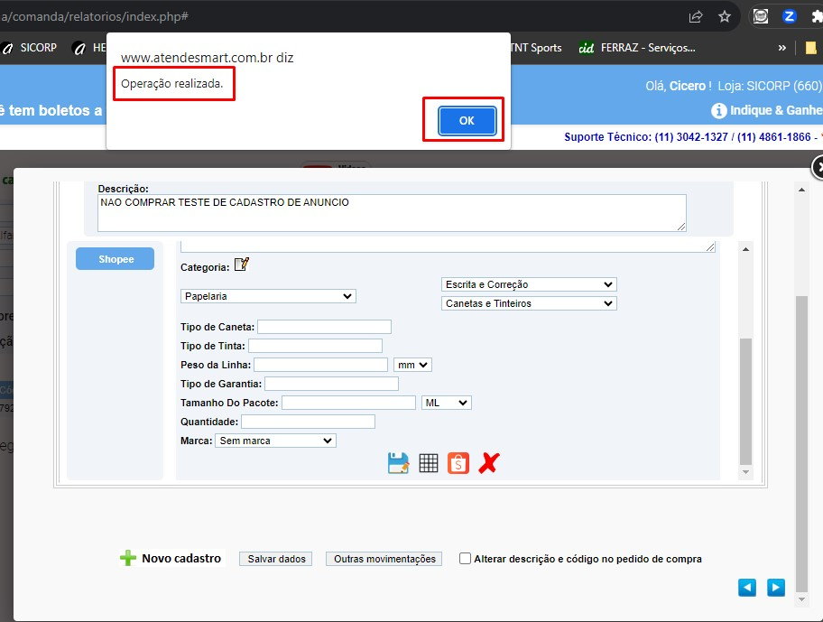This screenshot has height=622, width=823.
Task: Click the red X delete icon
Action: pyautogui.click(x=489, y=463)
